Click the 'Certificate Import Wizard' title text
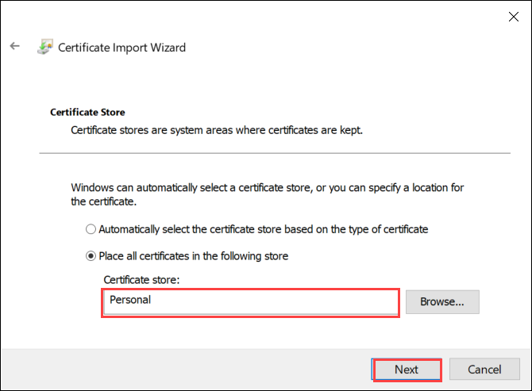Viewport: 532px width, 391px height. (x=122, y=48)
